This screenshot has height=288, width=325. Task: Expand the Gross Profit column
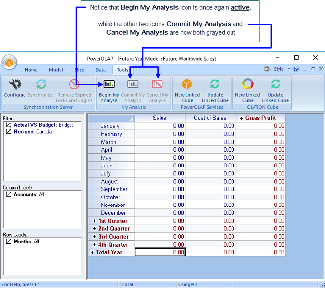click(x=241, y=118)
